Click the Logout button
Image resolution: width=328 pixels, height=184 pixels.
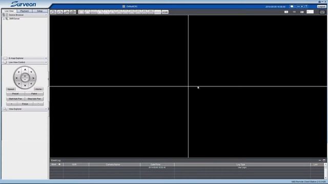[321, 7]
